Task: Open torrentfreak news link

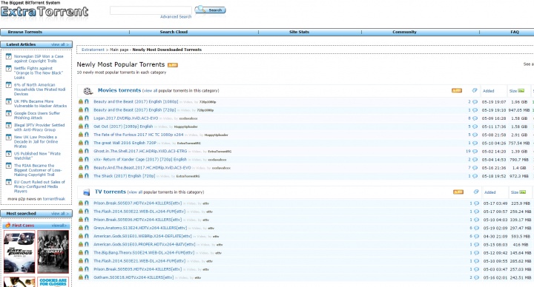Action: 54,199
